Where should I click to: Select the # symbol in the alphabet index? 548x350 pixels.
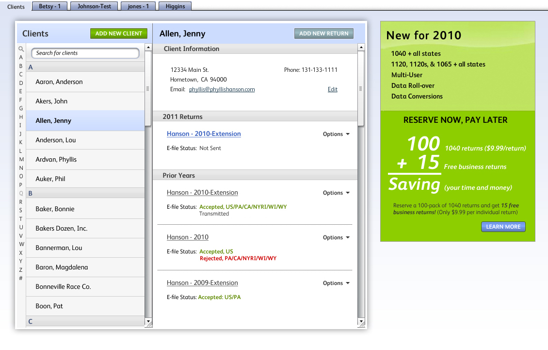click(x=21, y=278)
